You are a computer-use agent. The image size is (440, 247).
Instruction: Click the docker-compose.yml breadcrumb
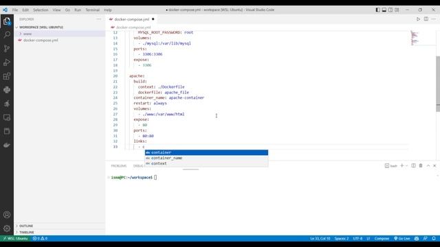[133, 27]
